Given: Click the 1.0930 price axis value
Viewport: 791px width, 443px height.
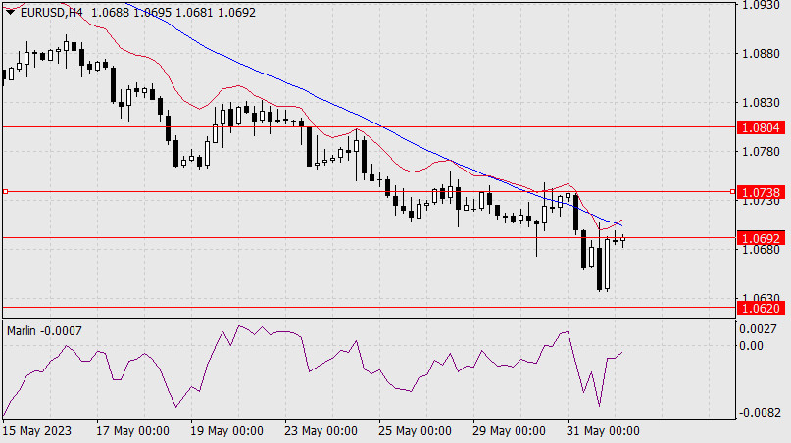Looking at the screenshot, I should [761, 5].
